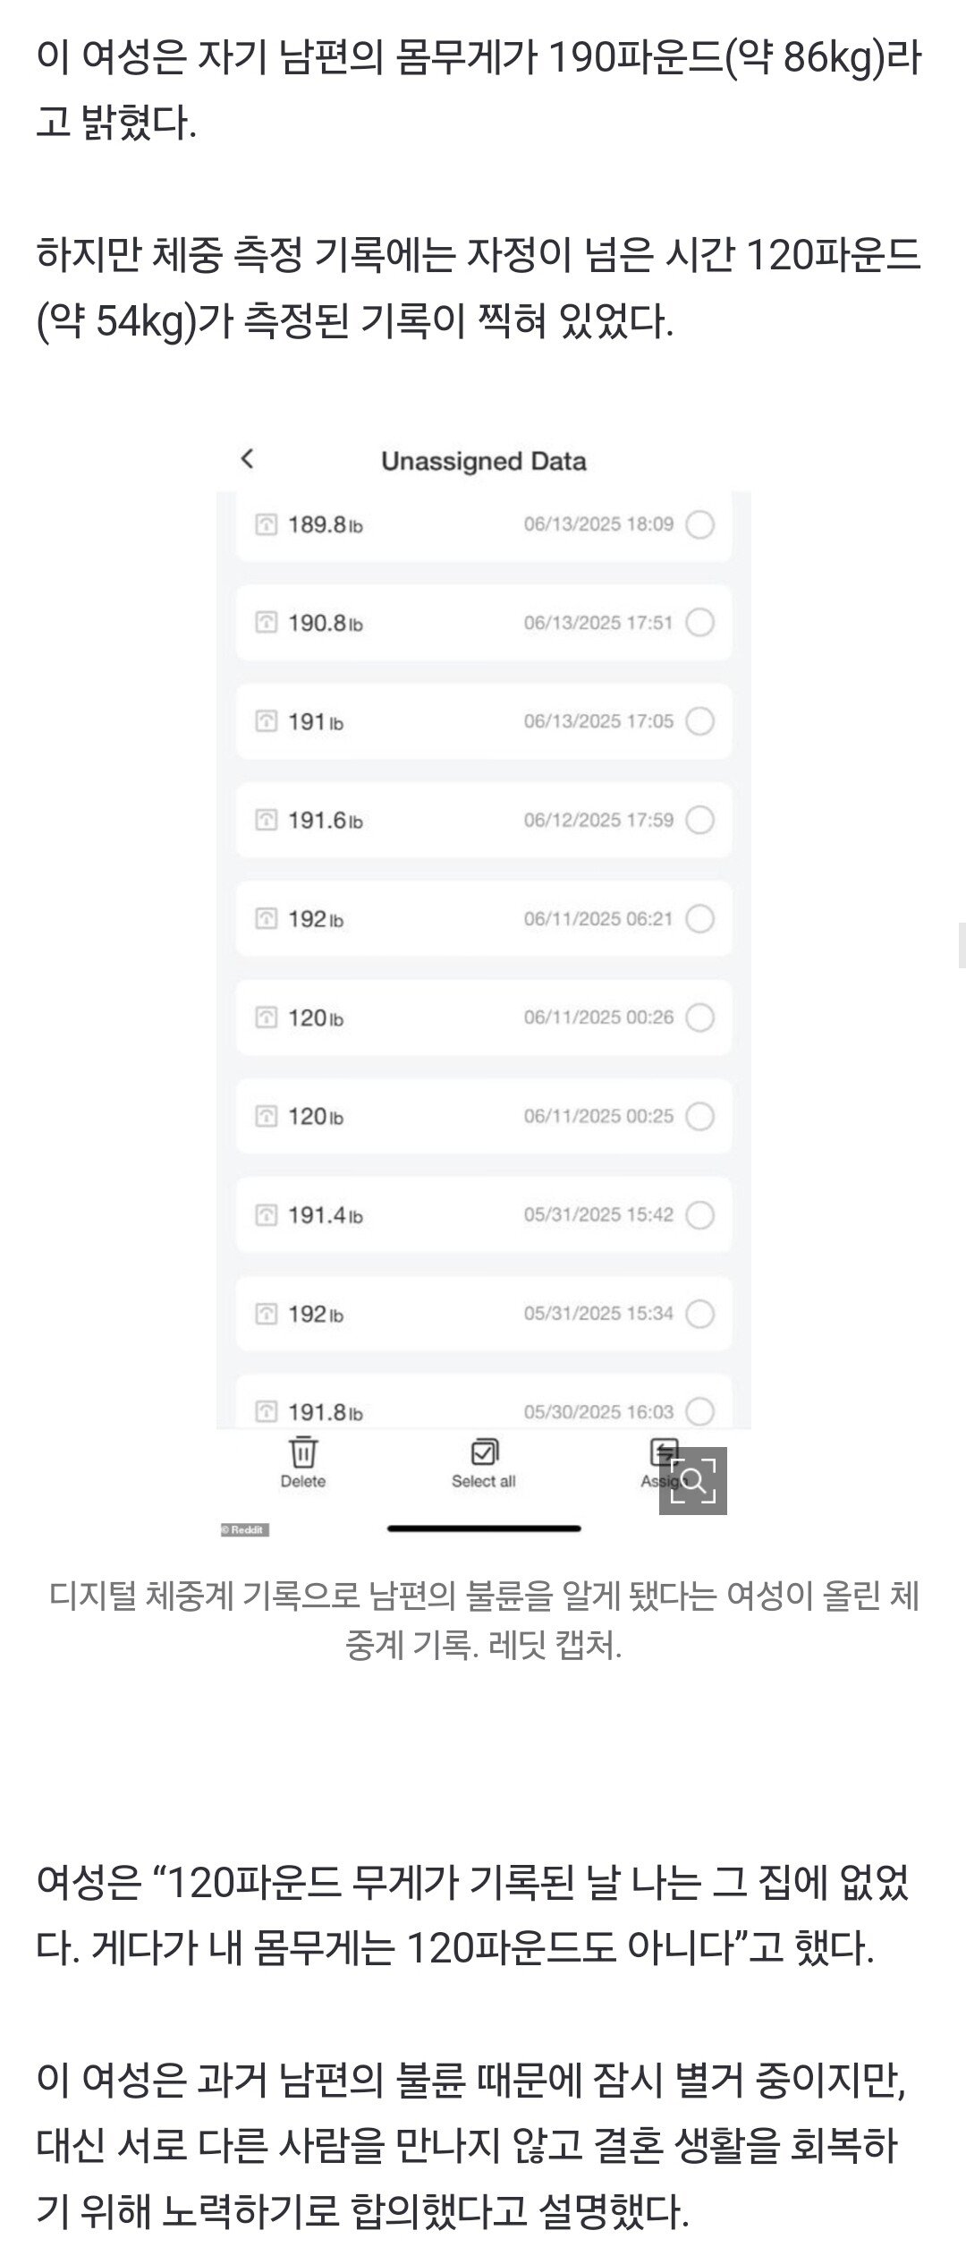Select the 06/12/2025 17:59 record circle
Screen dimensions: 966x2256
click(x=699, y=820)
